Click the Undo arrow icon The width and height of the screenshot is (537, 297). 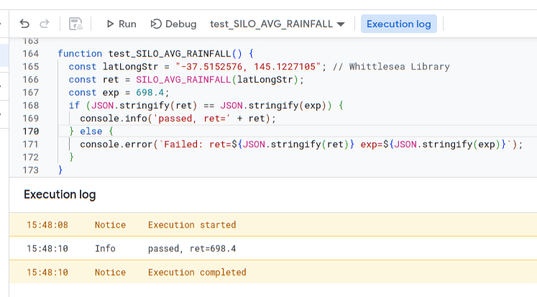25,24
